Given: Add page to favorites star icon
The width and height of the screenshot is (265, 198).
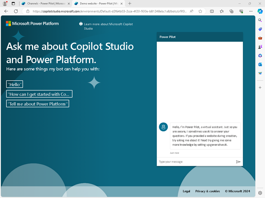Looking at the screenshot, I should 200,11.
